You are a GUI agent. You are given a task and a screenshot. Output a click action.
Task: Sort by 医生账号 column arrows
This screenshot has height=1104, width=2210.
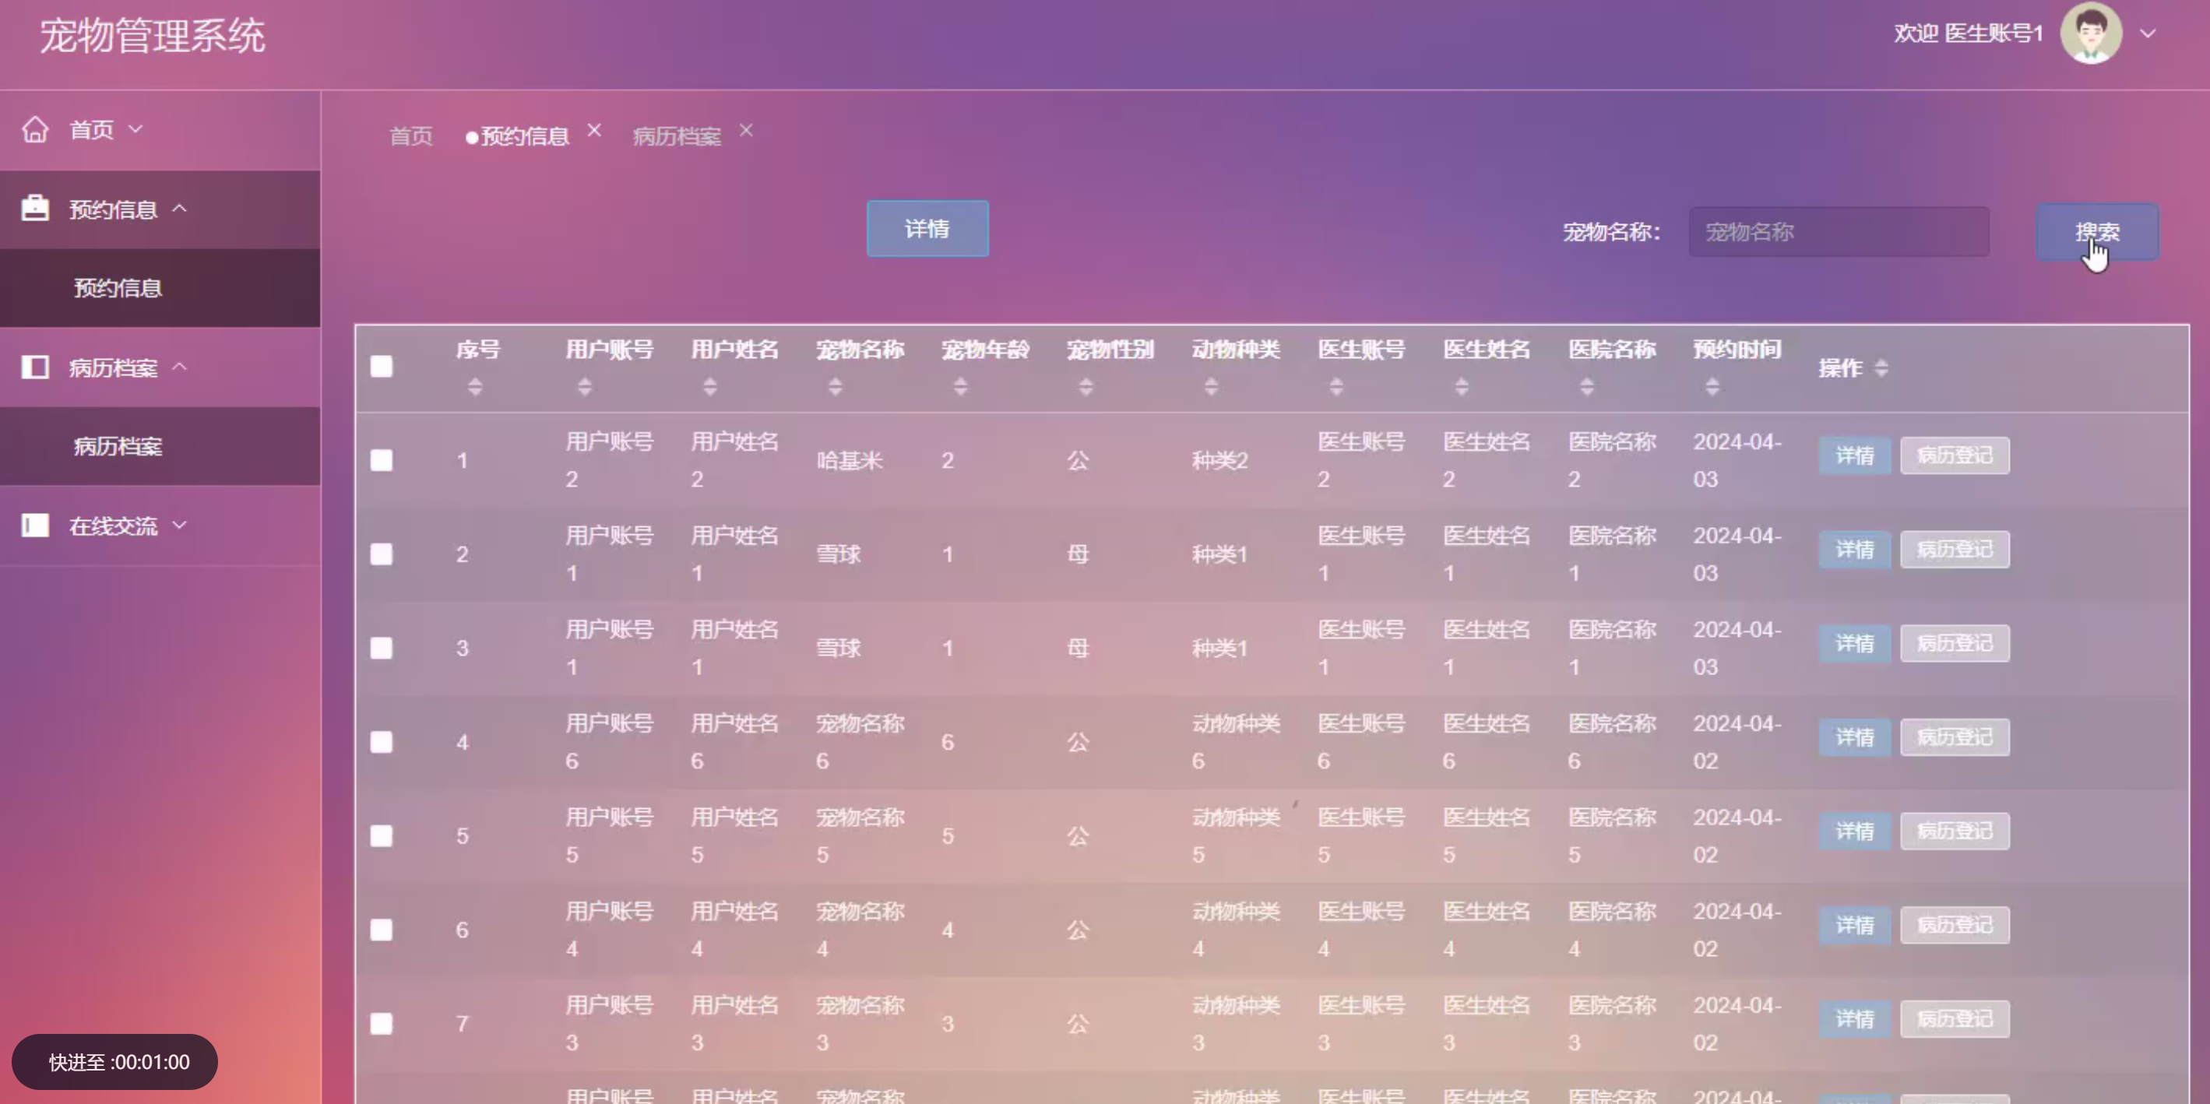tap(1336, 387)
